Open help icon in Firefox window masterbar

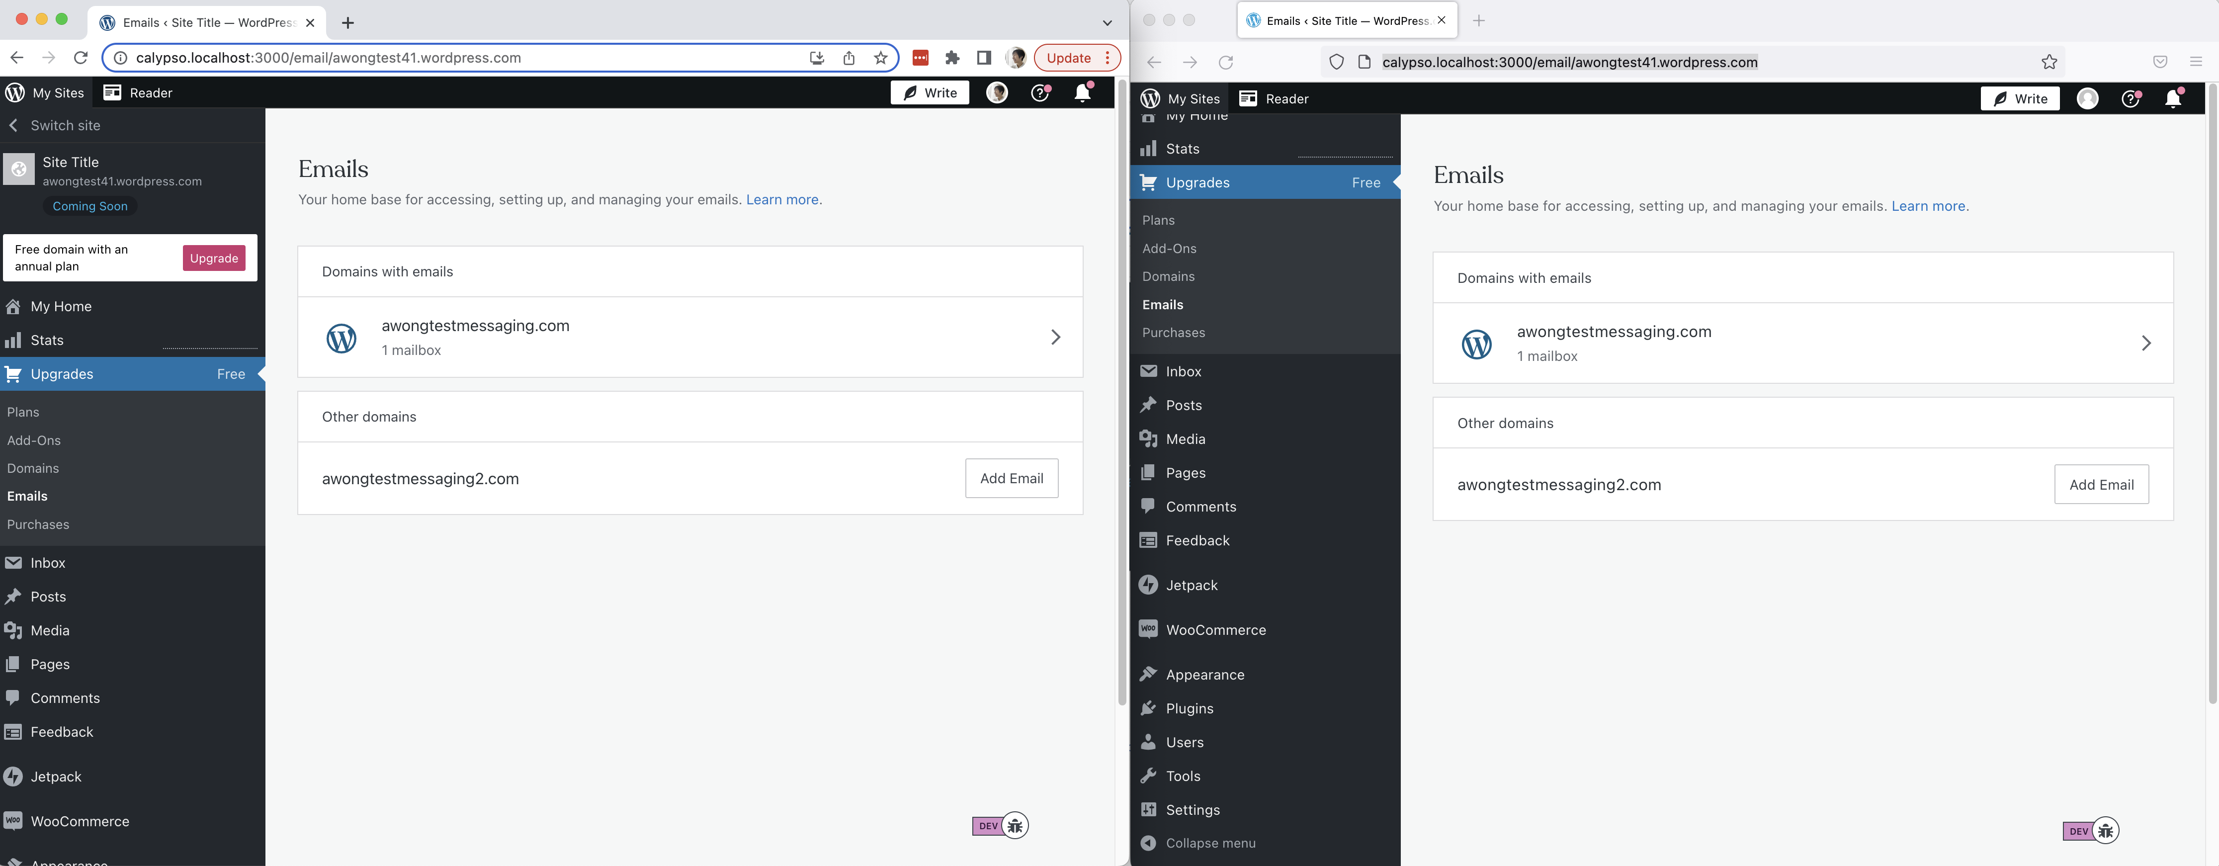[x=2131, y=99]
